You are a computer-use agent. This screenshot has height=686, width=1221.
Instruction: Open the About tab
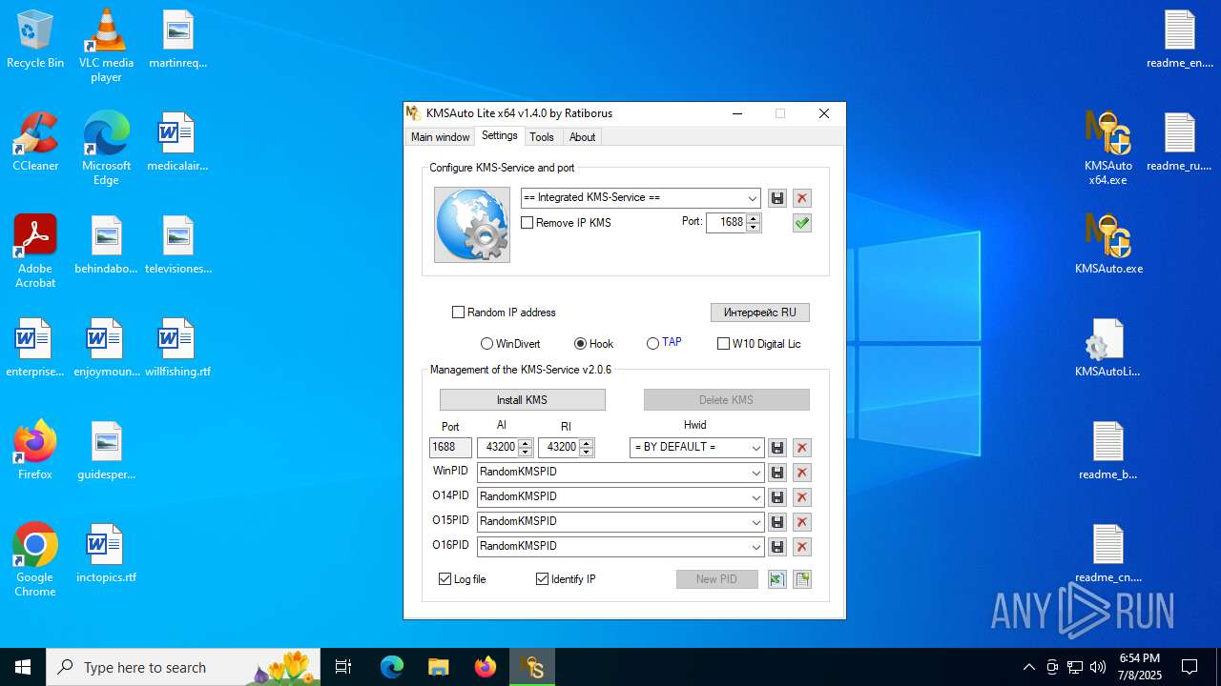[x=582, y=137]
